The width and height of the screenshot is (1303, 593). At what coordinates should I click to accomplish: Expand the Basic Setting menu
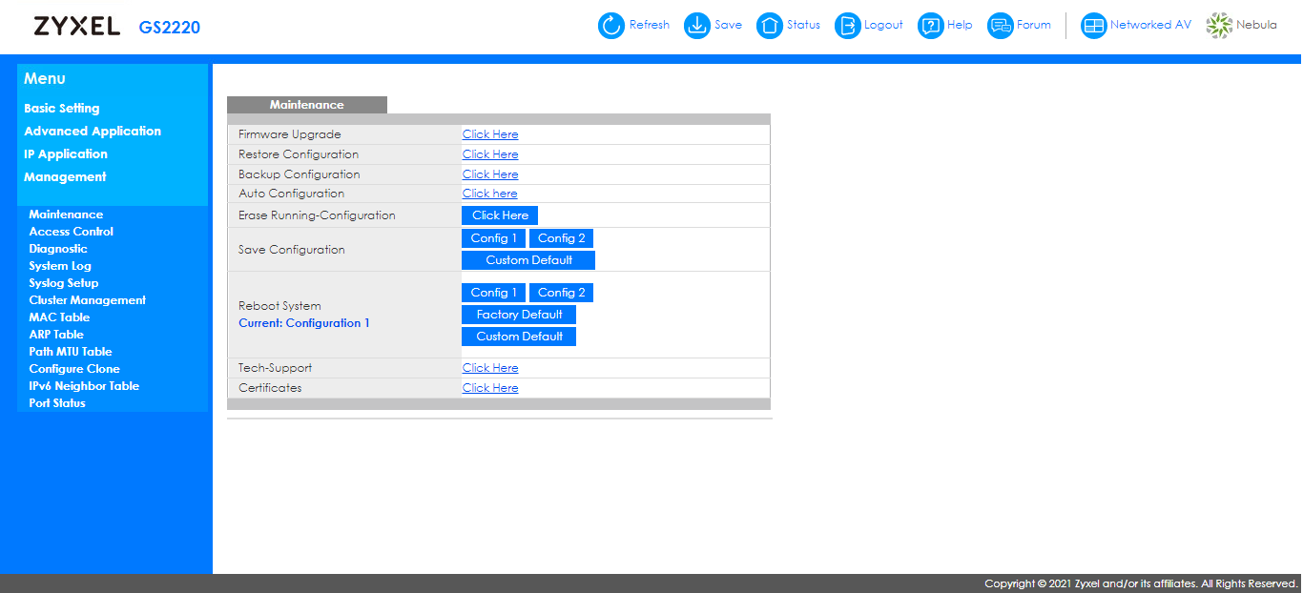62,109
